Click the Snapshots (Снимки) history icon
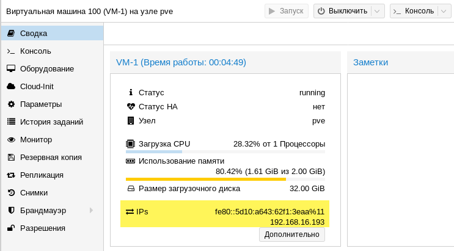This screenshot has width=454, height=251. pos(10,192)
